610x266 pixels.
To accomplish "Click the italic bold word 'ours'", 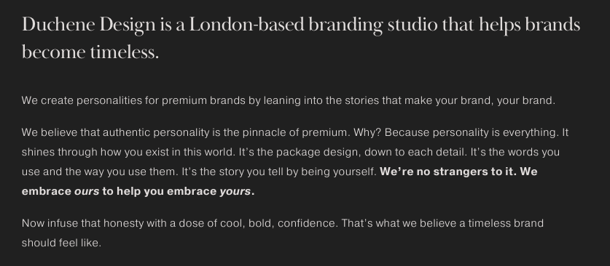I will click(87, 191).
